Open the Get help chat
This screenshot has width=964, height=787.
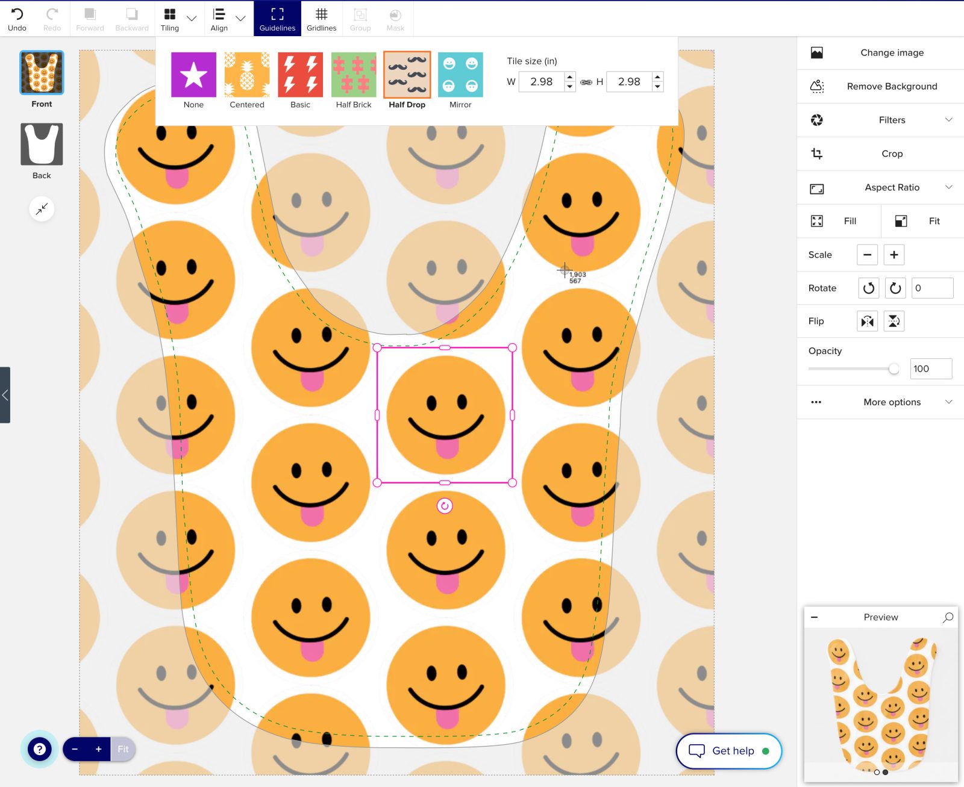728,751
